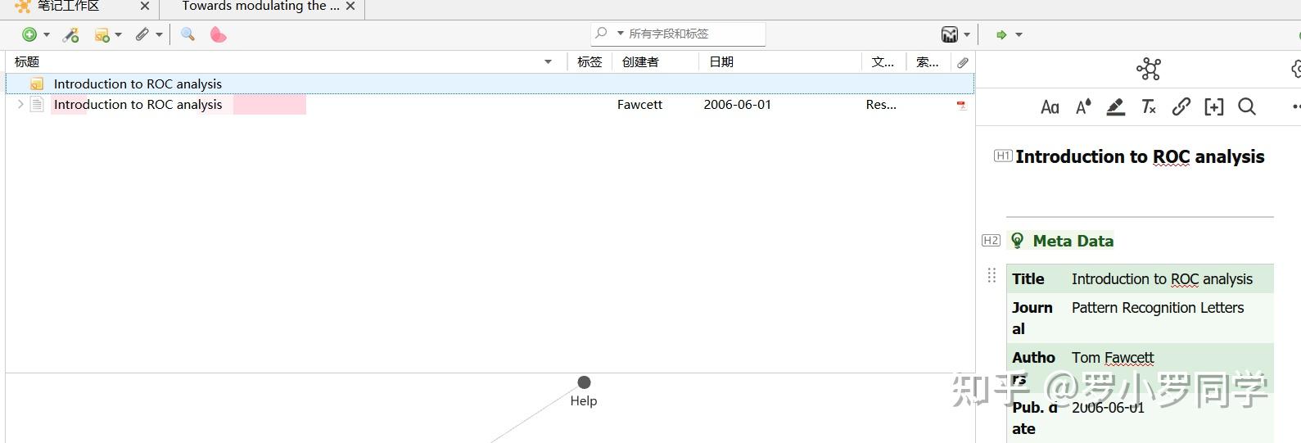The width and height of the screenshot is (1301, 443).
Task: Click the yellow note icon in first row
Action: click(x=37, y=84)
